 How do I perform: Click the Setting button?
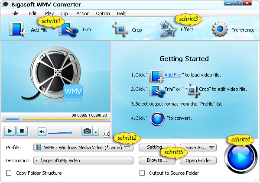pos(157,148)
